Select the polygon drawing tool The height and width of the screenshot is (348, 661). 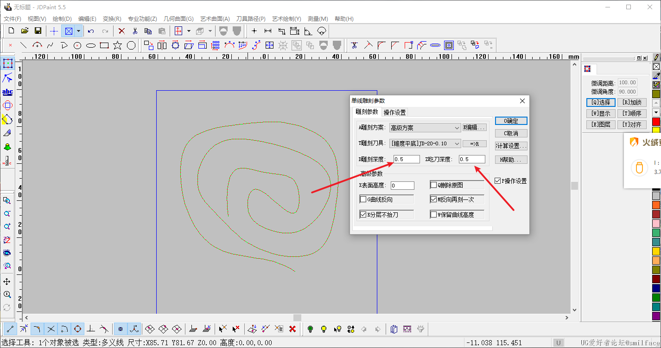point(131,45)
